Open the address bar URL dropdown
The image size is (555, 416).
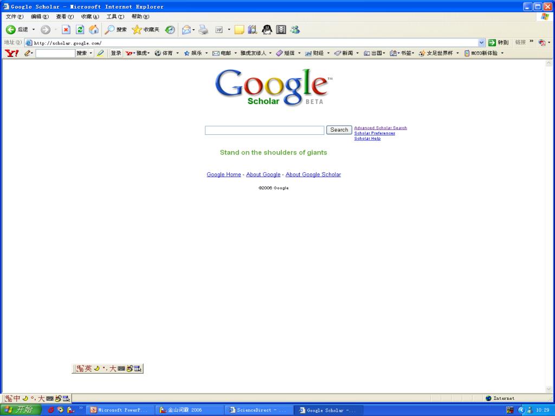tap(481, 42)
